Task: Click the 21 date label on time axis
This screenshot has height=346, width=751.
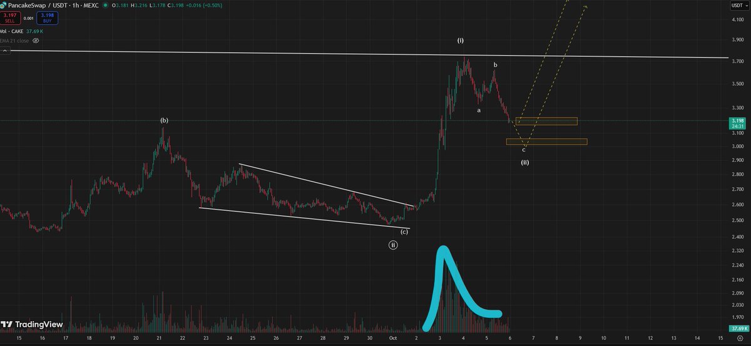Action: pyautogui.click(x=160, y=338)
